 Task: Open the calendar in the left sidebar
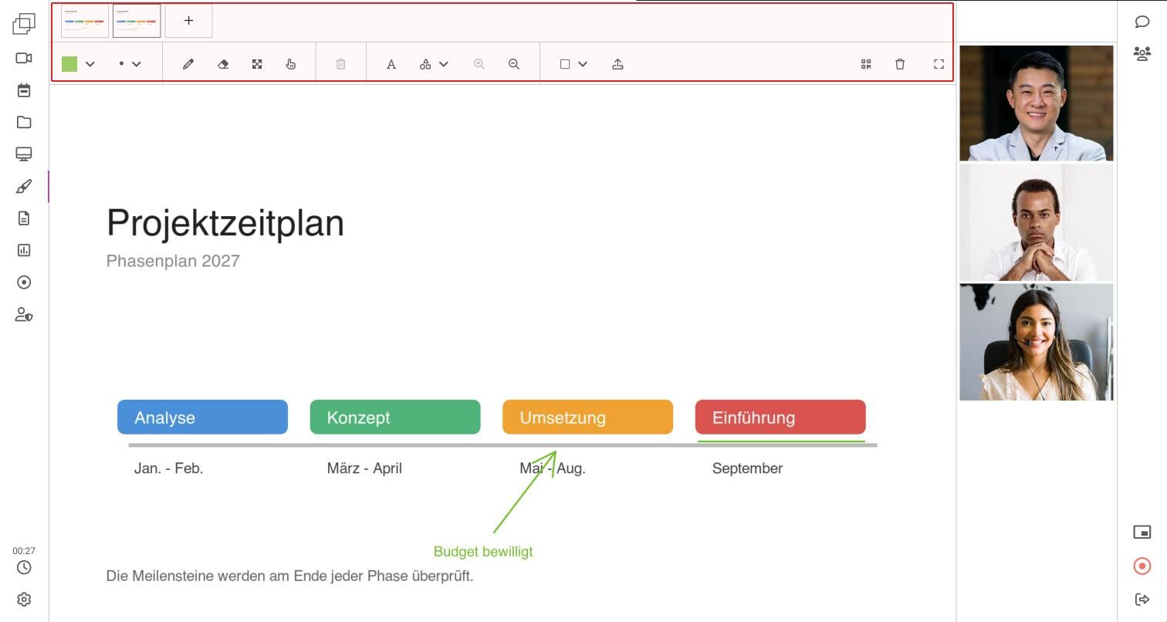(x=24, y=90)
